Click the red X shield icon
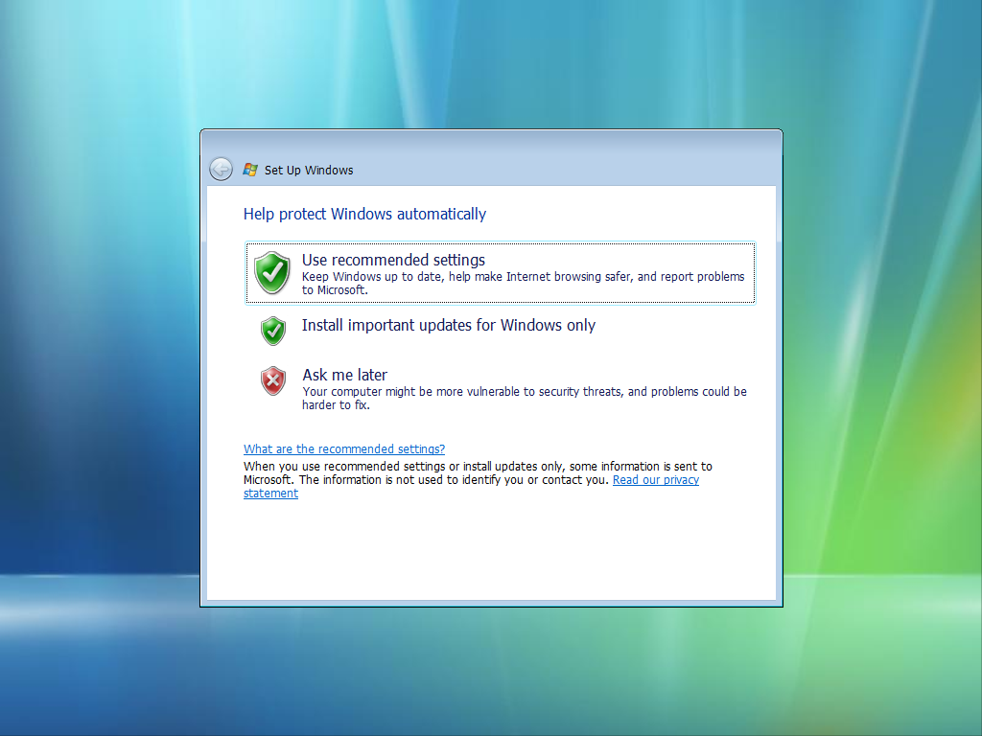Image resolution: width=982 pixels, height=736 pixels. pos(273,381)
